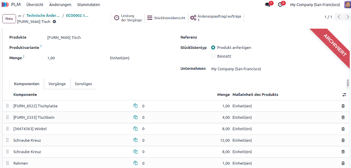Click the Menge field value 1,00
Image resolution: width=351 pixels, height=168 pixels.
(51, 58)
